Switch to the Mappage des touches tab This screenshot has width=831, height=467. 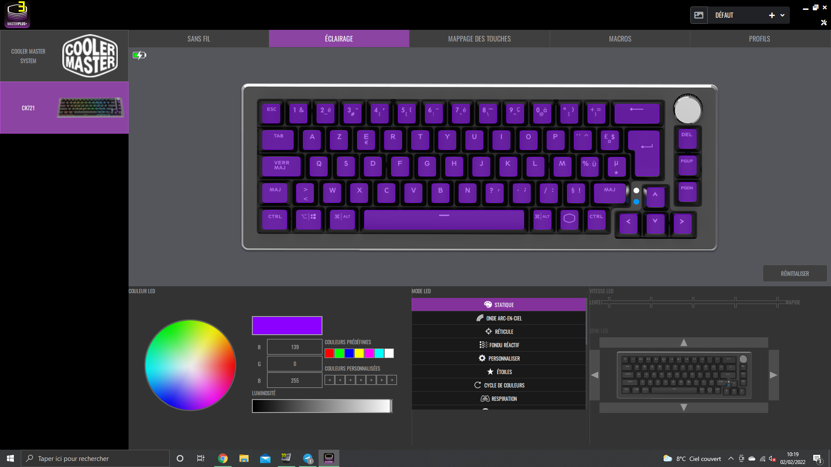[x=479, y=39]
